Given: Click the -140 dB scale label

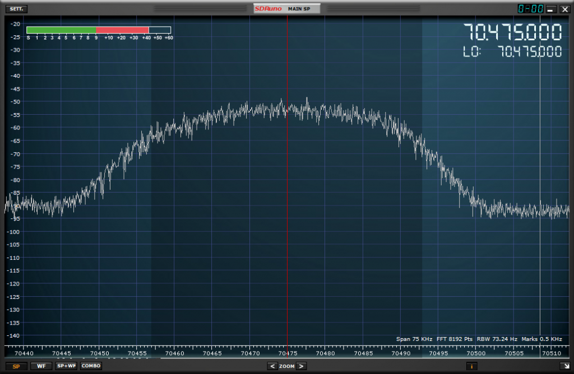Looking at the screenshot, I should point(13,335).
